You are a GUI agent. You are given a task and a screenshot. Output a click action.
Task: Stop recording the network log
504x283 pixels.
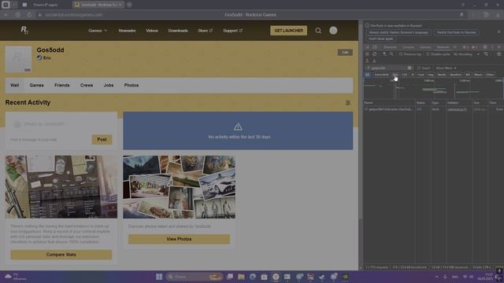(x=367, y=54)
